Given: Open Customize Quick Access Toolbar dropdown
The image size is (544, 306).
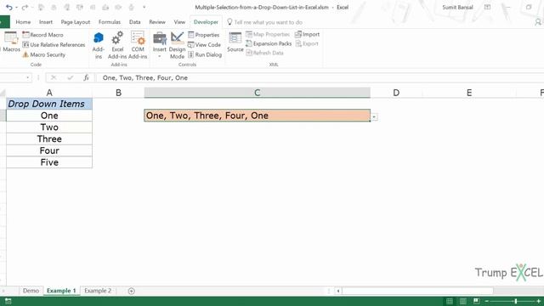Looking at the screenshot, I should pyautogui.click(x=144, y=8).
